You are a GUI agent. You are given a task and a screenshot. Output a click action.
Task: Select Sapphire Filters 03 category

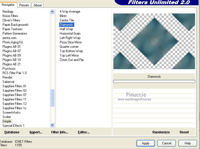point(15,91)
